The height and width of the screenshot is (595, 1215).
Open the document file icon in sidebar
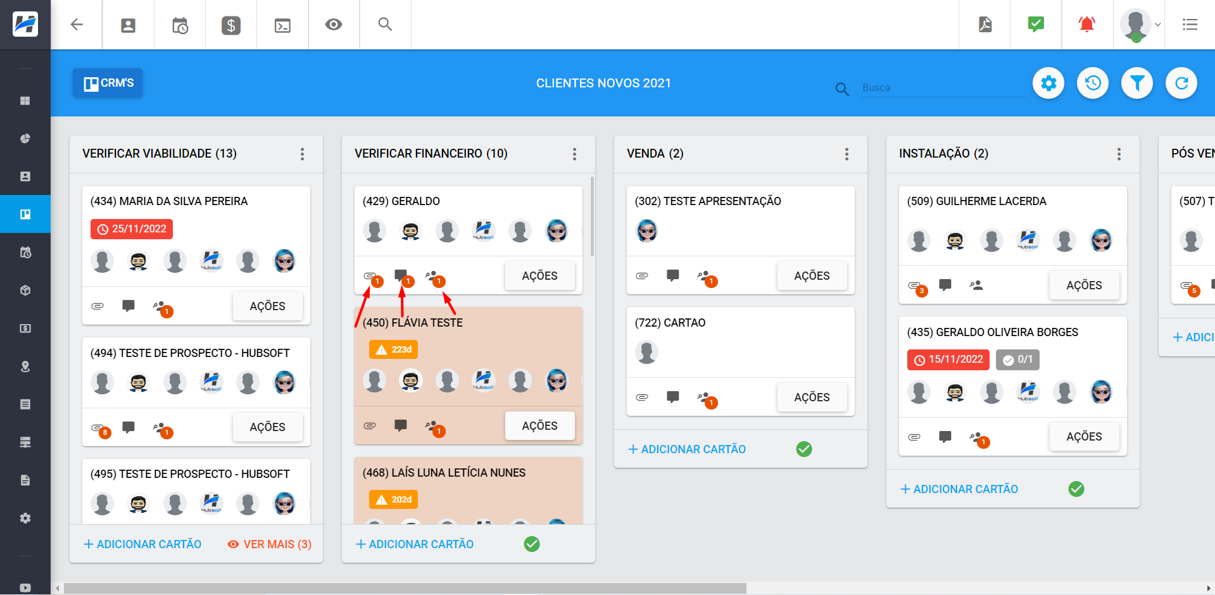click(25, 480)
